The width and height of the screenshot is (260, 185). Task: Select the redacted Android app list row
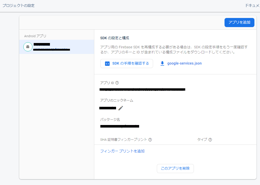(57, 47)
